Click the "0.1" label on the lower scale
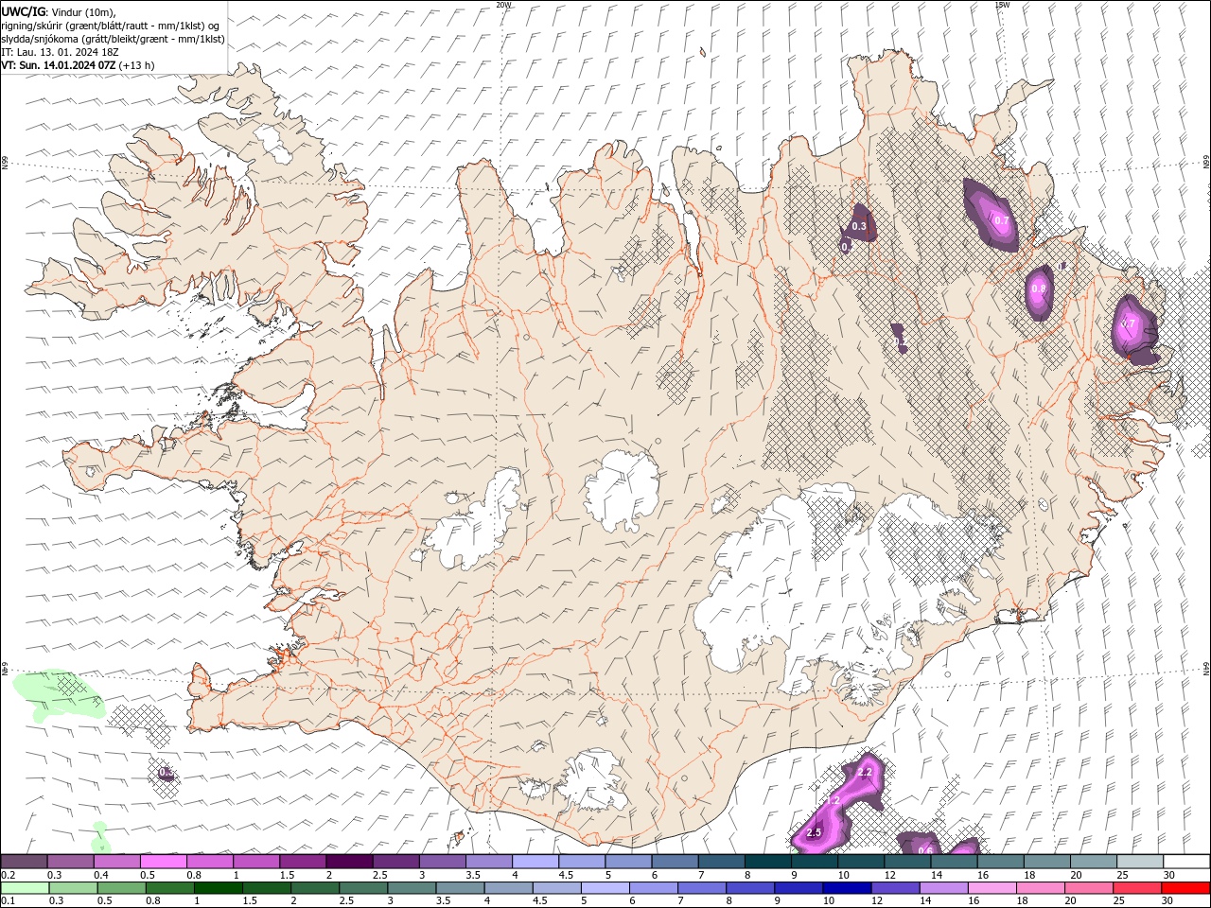 [x=8, y=901]
